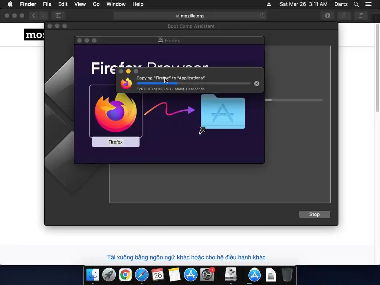Image resolution: width=380 pixels, height=285 pixels.
Task: Click the Vietnamese download-in-other-language link
Action: point(187,258)
